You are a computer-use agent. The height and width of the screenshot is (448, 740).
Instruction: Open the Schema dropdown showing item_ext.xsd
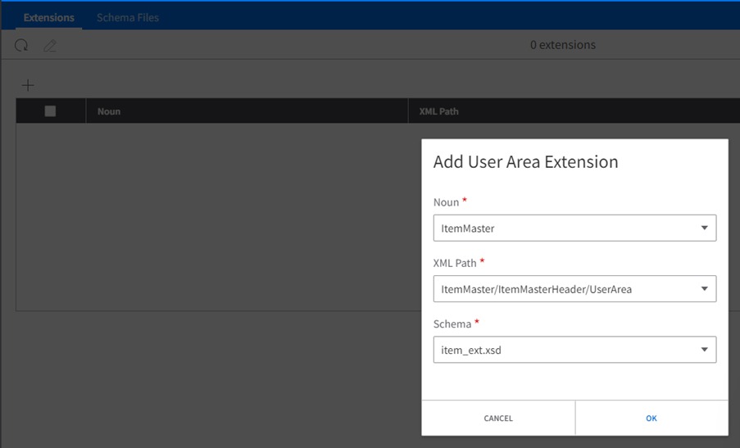click(x=574, y=350)
